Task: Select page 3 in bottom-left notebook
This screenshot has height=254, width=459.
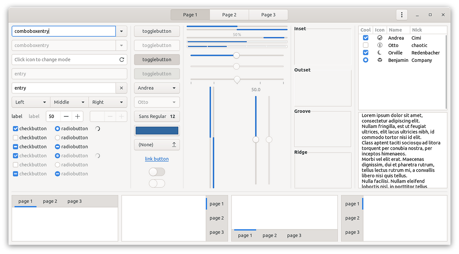Action: coord(75,201)
